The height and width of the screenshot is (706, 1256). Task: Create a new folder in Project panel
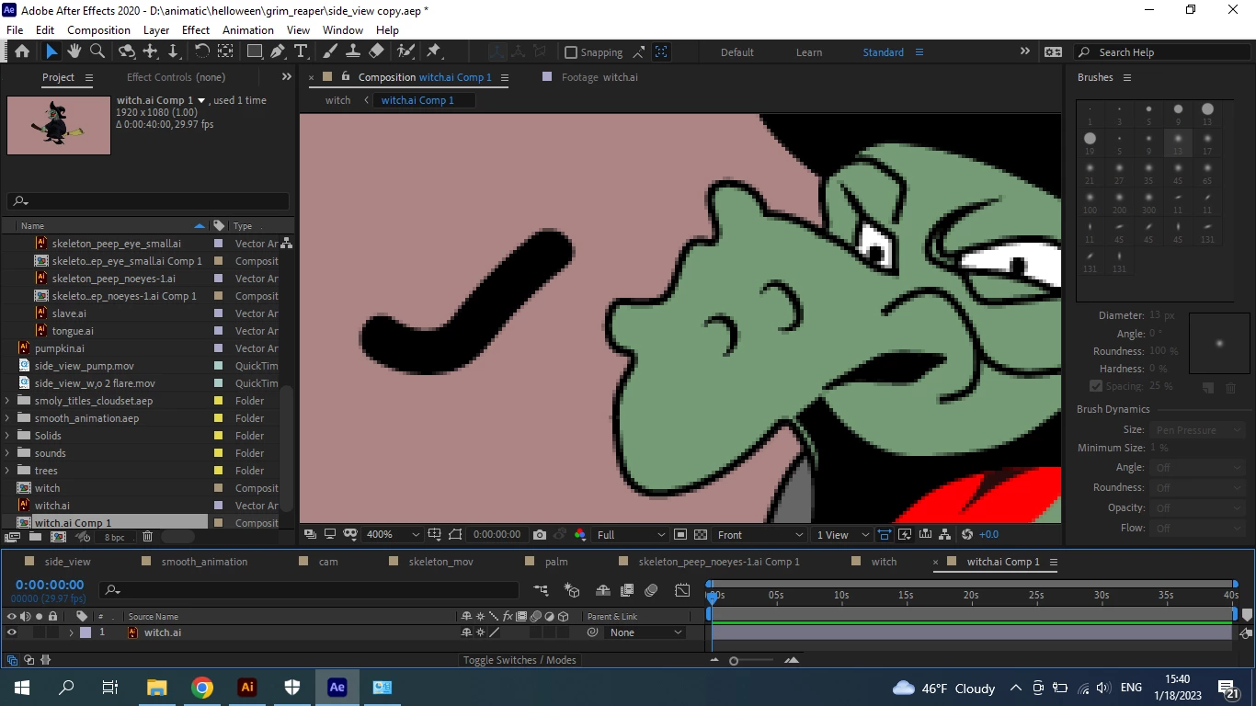pos(35,537)
